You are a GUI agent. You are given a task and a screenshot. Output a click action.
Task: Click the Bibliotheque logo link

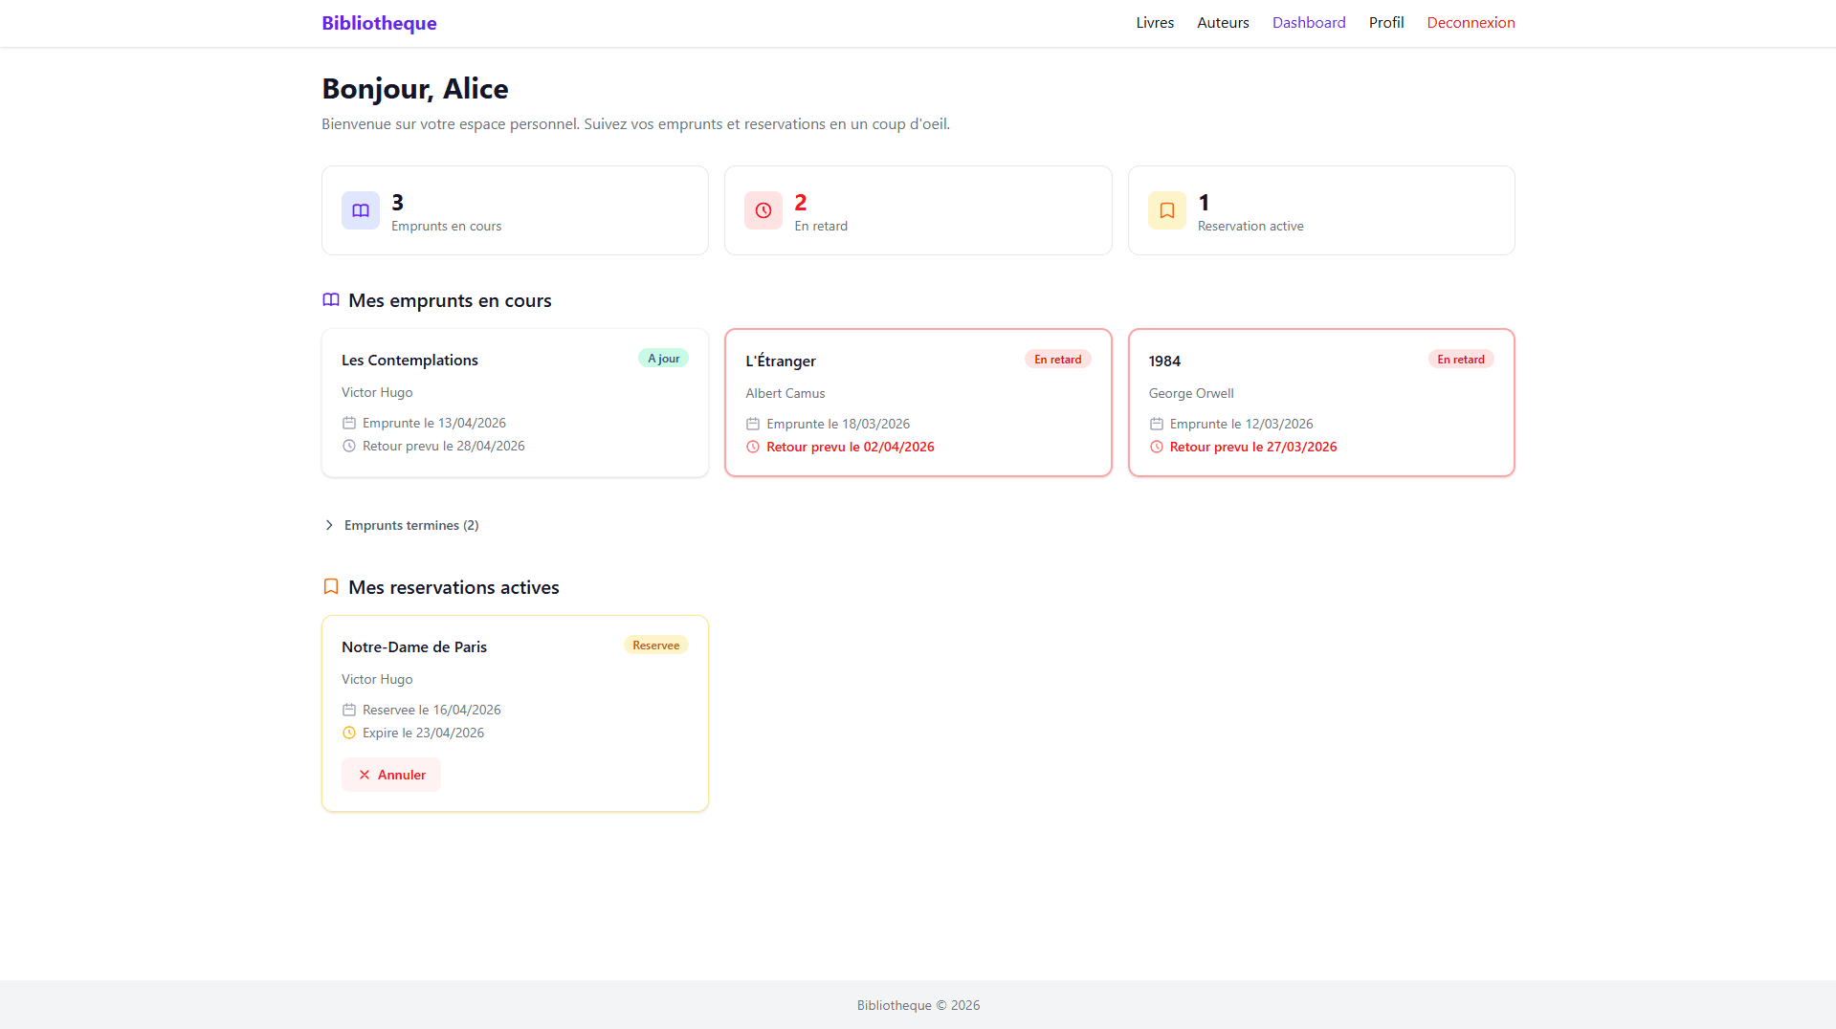pos(379,23)
